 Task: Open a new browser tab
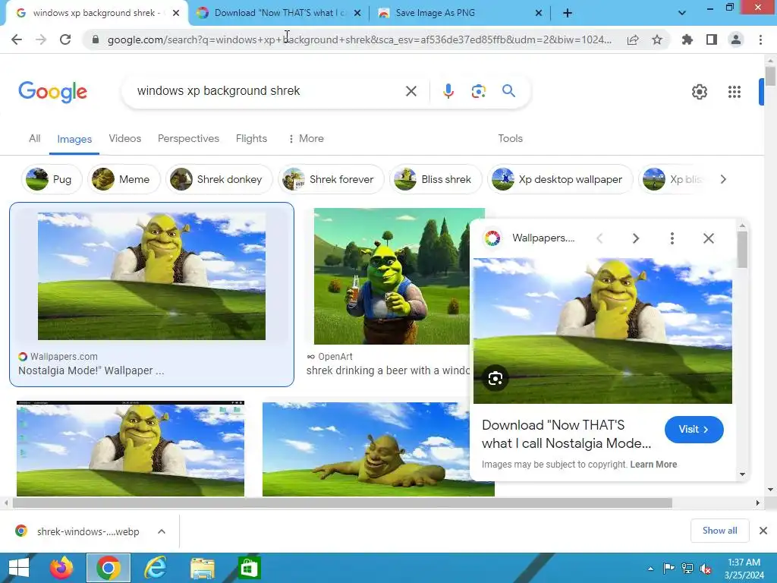pyautogui.click(x=568, y=13)
